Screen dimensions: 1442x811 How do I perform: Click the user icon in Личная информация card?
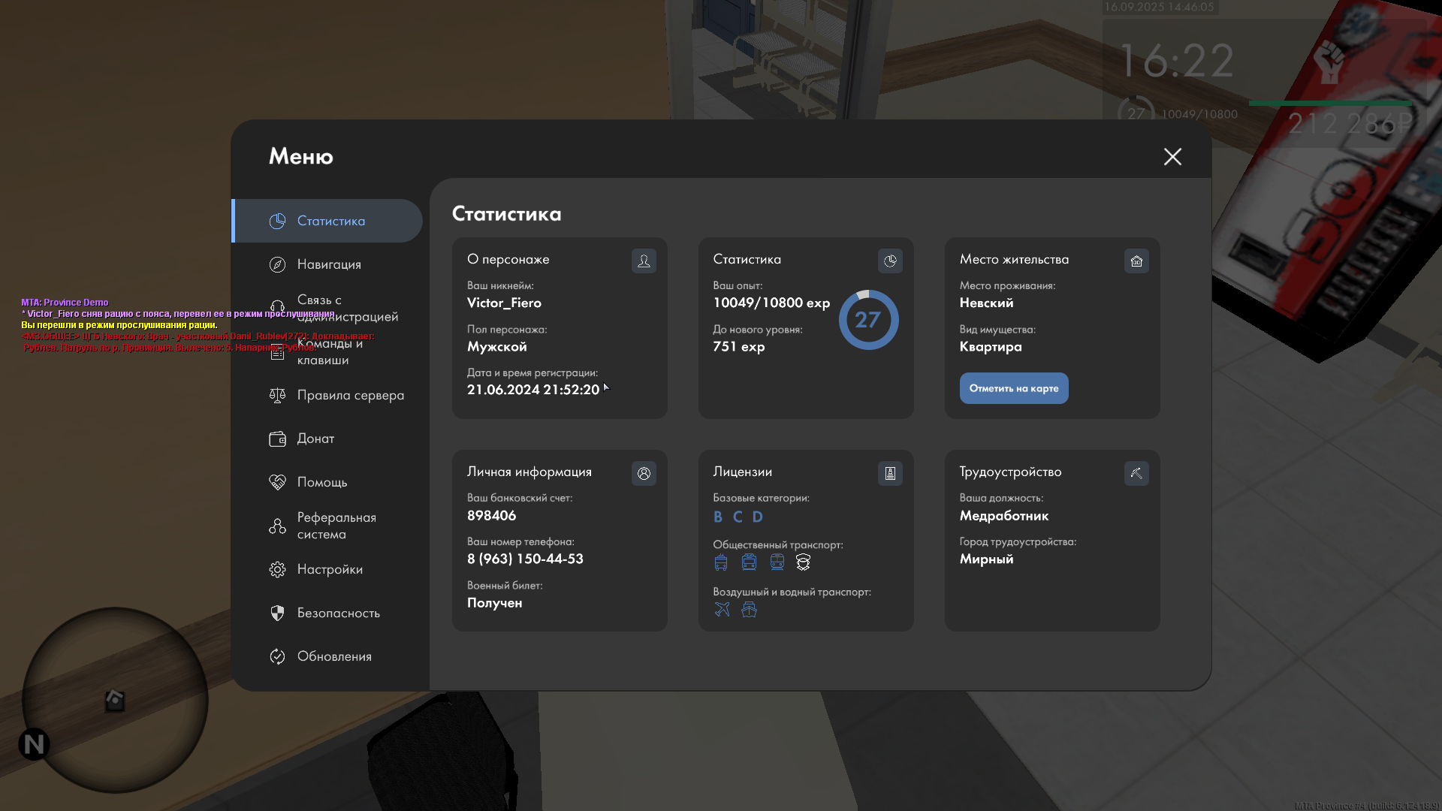point(644,473)
